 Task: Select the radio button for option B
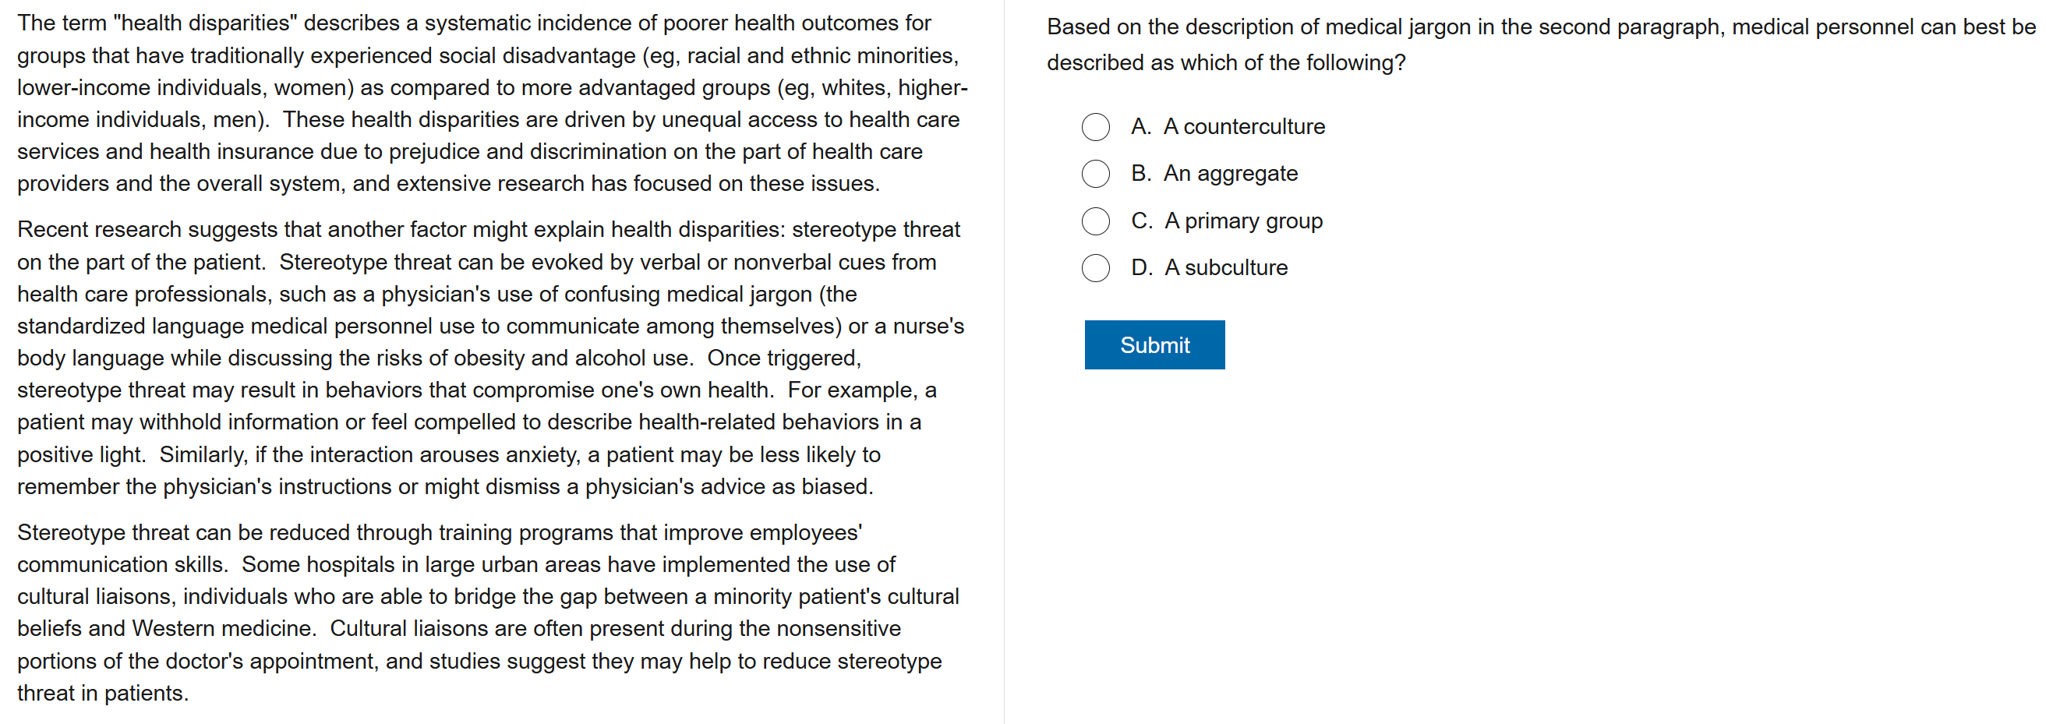point(1095,174)
